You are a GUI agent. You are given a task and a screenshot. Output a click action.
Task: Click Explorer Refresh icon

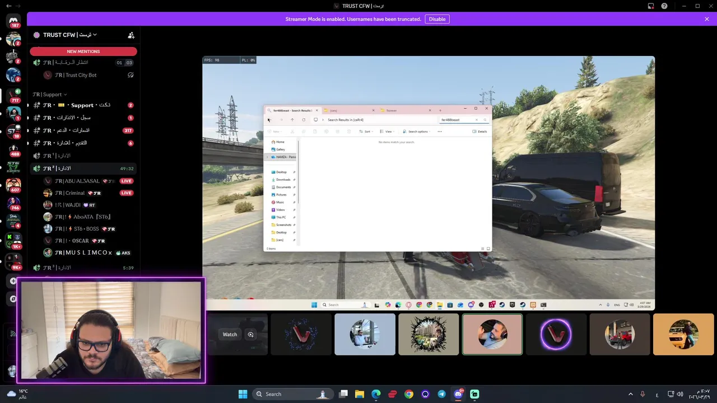(x=304, y=120)
